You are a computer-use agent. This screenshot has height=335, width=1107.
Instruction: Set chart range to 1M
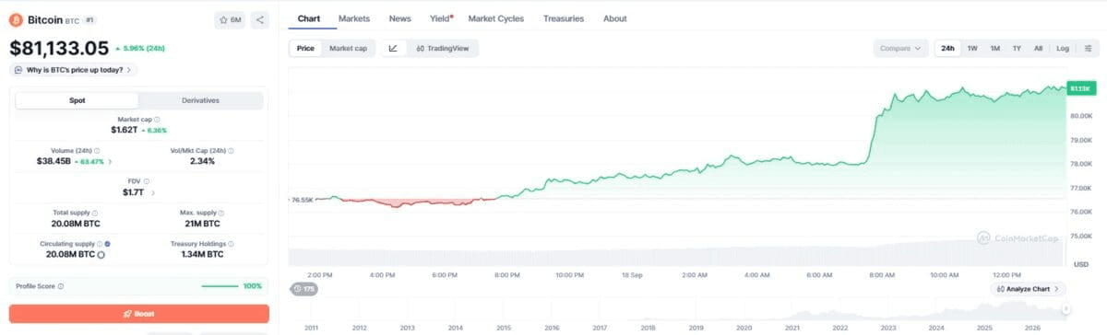[994, 48]
